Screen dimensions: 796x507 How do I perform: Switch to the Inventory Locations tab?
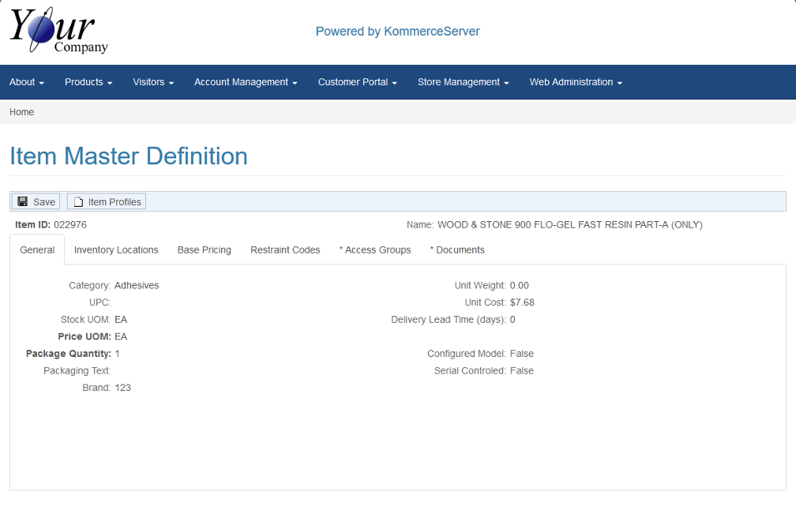[116, 250]
